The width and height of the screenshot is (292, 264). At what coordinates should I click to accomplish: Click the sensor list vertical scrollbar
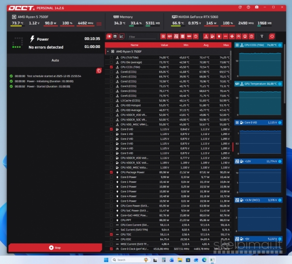click(233, 145)
